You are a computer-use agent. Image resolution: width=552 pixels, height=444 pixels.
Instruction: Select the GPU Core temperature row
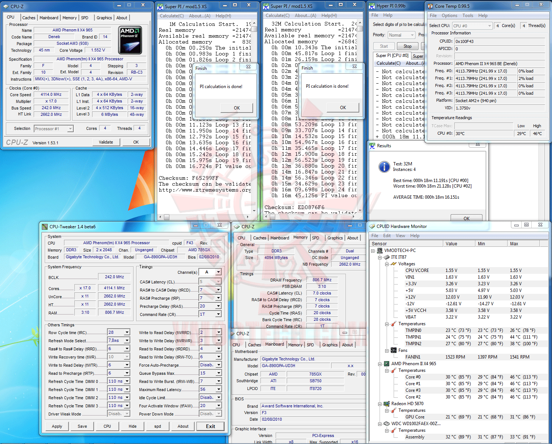click(459, 417)
